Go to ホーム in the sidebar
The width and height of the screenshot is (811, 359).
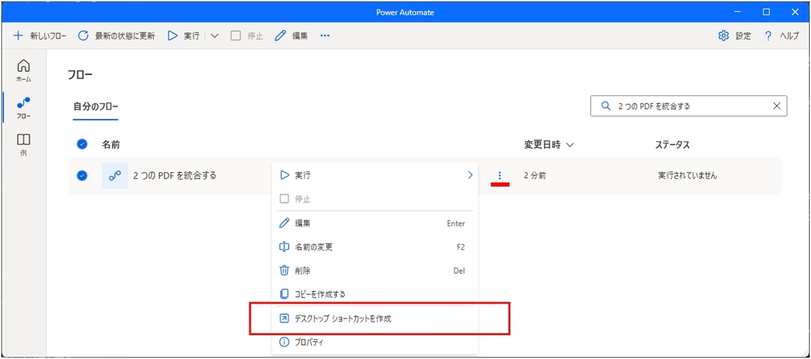click(x=24, y=70)
